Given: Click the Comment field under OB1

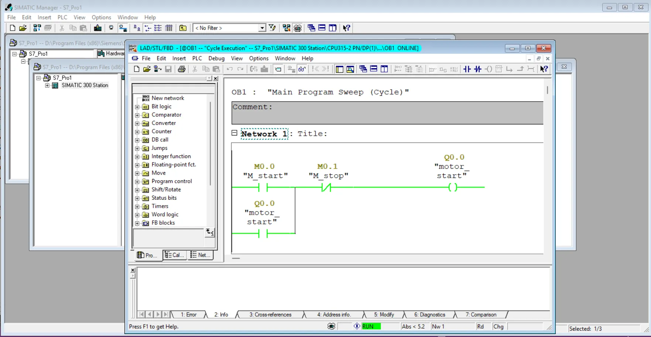Looking at the screenshot, I should pyautogui.click(x=387, y=113).
